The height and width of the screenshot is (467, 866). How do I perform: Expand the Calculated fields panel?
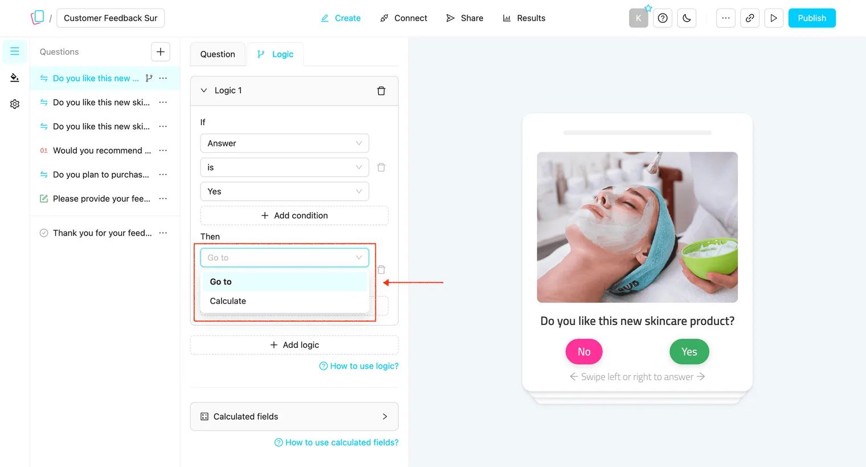[x=294, y=417]
